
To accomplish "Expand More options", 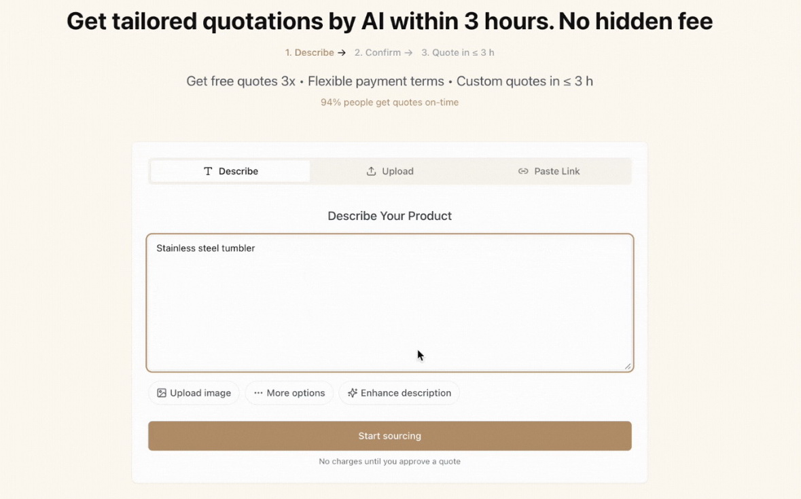I will (x=289, y=393).
